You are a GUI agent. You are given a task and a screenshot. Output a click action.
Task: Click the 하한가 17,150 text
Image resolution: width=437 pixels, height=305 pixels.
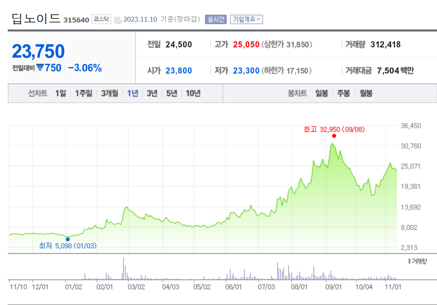coord(286,71)
